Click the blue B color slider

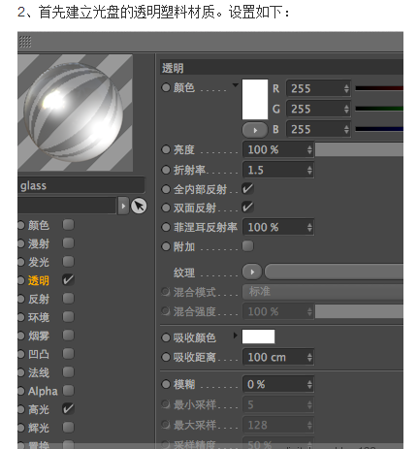click(379, 129)
